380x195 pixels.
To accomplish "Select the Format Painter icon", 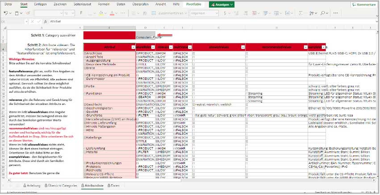I will (x=28, y=13).
